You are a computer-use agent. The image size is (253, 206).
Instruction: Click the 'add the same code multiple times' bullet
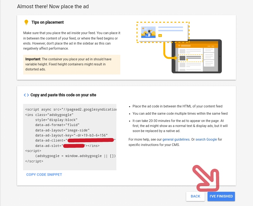180,113
